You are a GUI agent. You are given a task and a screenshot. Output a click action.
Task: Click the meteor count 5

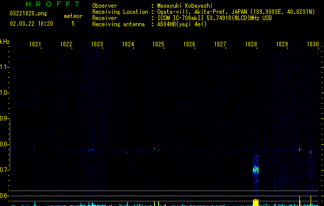click(x=73, y=24)
